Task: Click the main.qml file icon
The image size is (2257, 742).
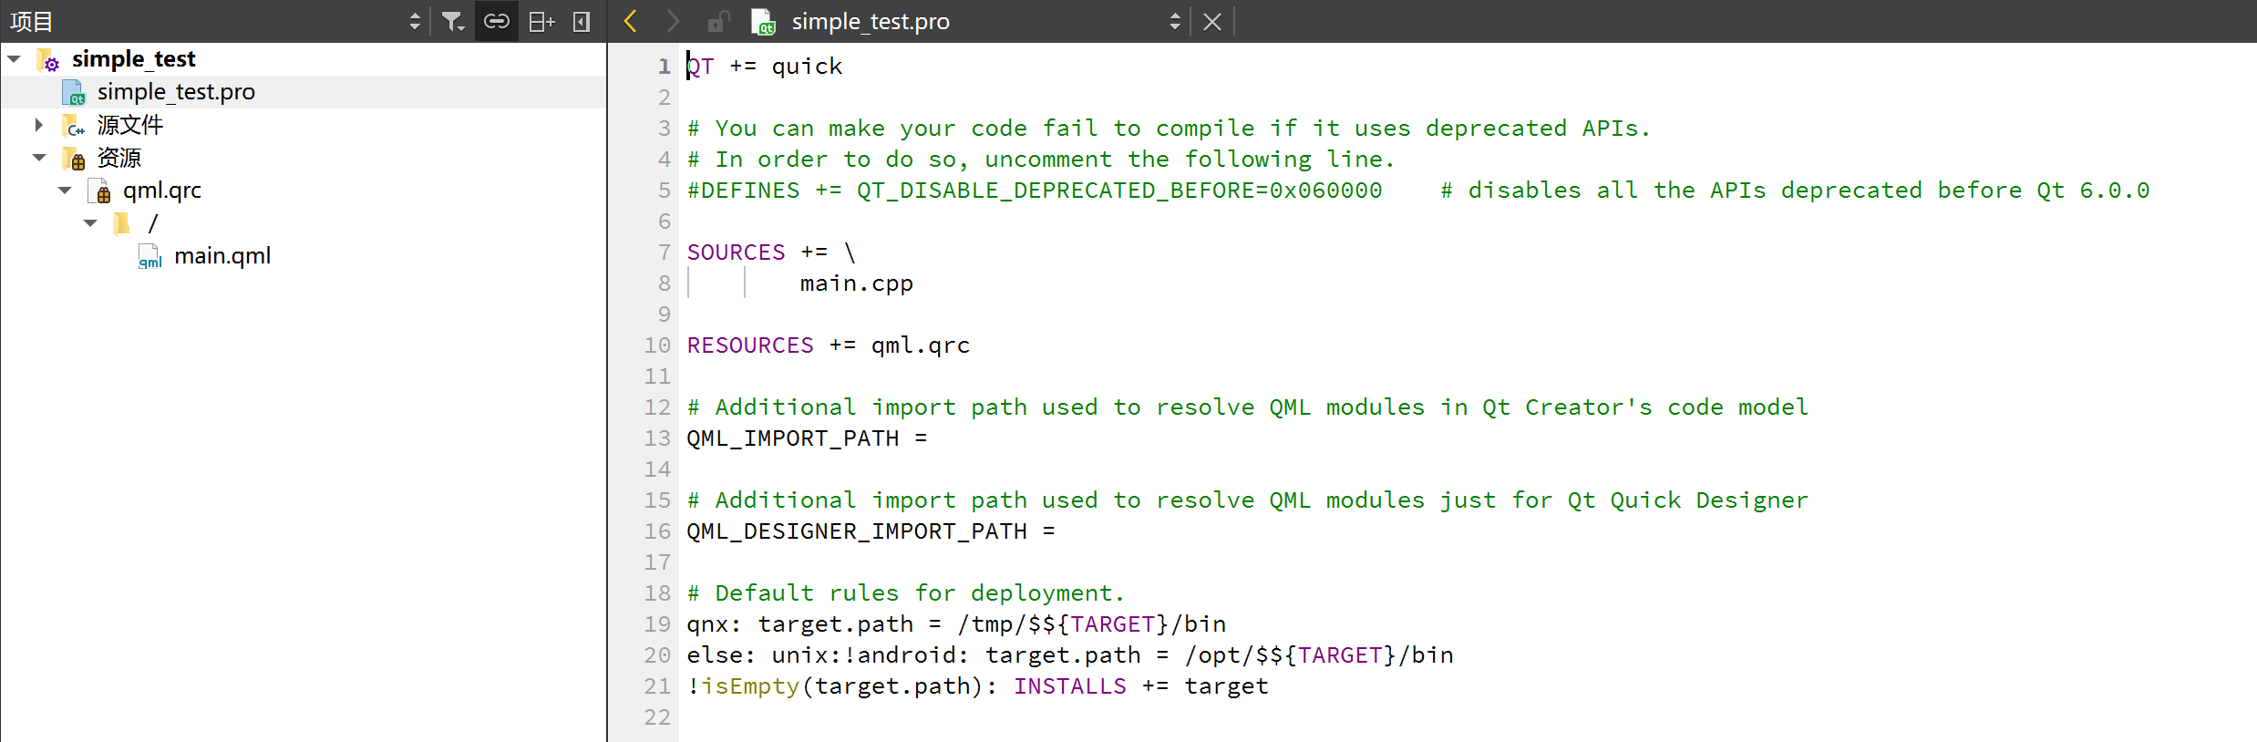Action: tap(149, 256)
